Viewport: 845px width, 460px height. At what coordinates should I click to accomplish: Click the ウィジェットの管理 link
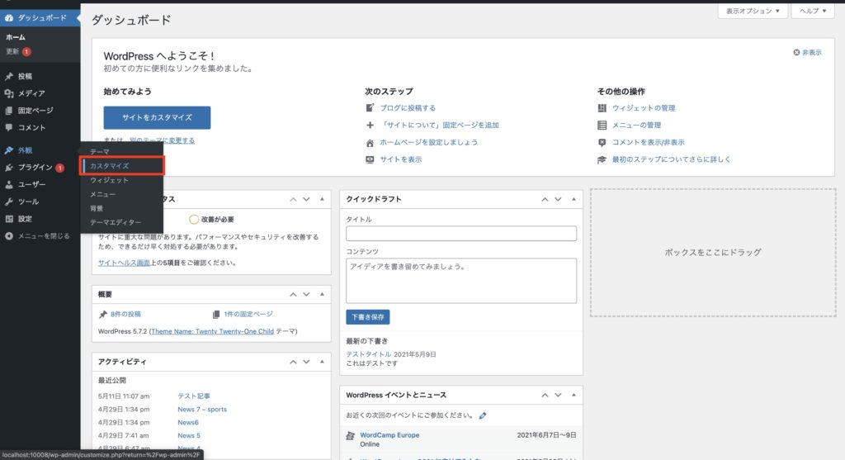click(x=644, y=108)
